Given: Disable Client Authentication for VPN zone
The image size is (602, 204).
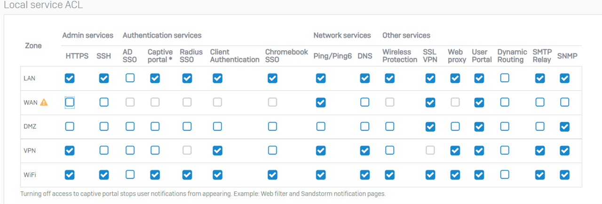Looking at the screenshot, I should (x=217, y=150).
